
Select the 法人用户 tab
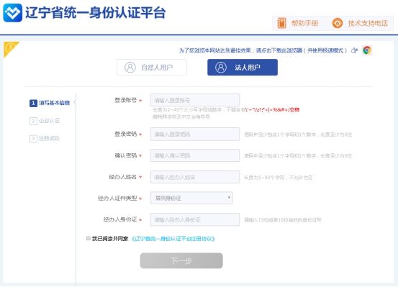(x=243, y=67)
